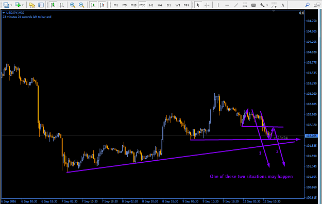Select the Fibonacci retracement tool
Viewport: 322px width, 204px height.
pyautogui.click(x=274, y=5)
